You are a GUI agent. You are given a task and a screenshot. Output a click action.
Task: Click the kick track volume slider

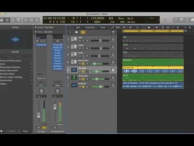coord(100,41)
